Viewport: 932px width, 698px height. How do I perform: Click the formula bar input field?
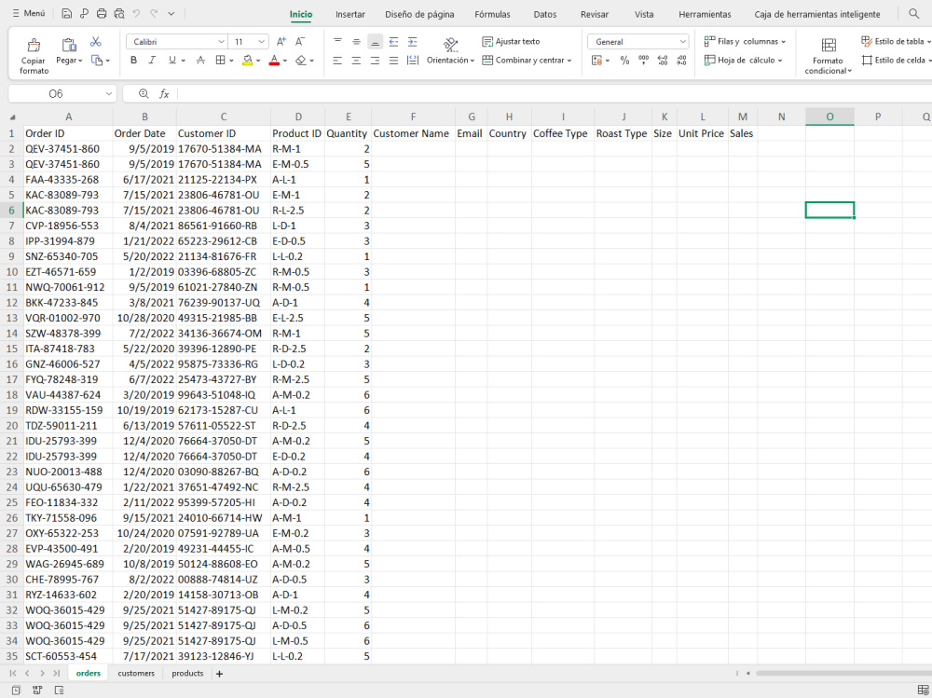tap(554, 94)
